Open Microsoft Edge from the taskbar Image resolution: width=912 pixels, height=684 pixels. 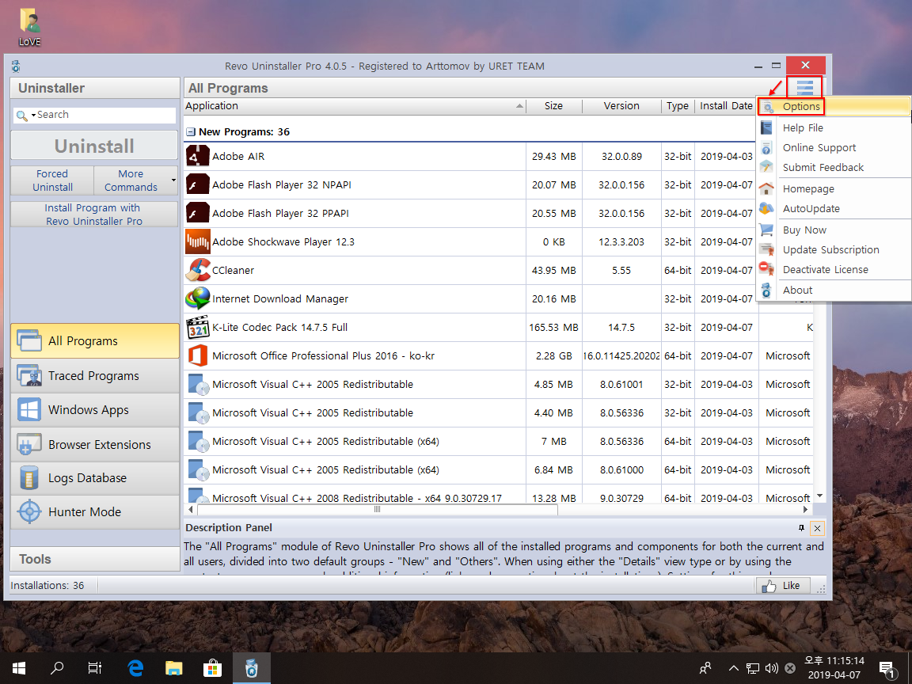[135, 667]
